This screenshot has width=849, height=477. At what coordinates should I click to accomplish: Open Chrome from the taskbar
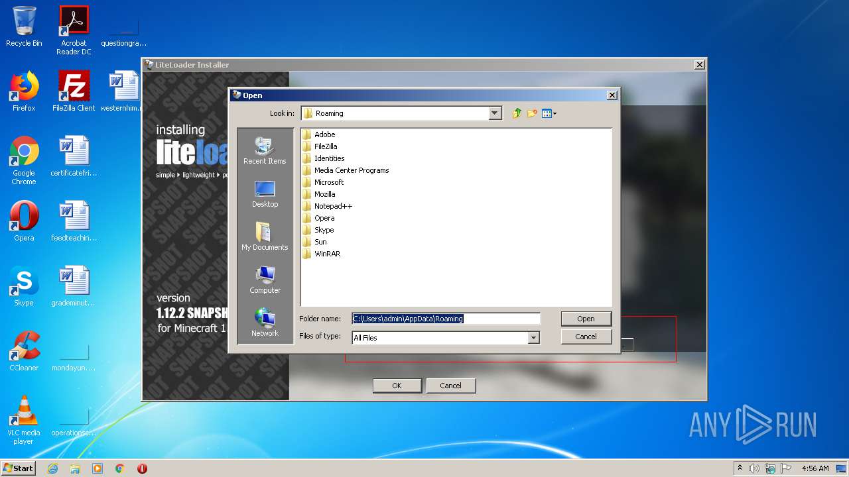tap(120, 468)
